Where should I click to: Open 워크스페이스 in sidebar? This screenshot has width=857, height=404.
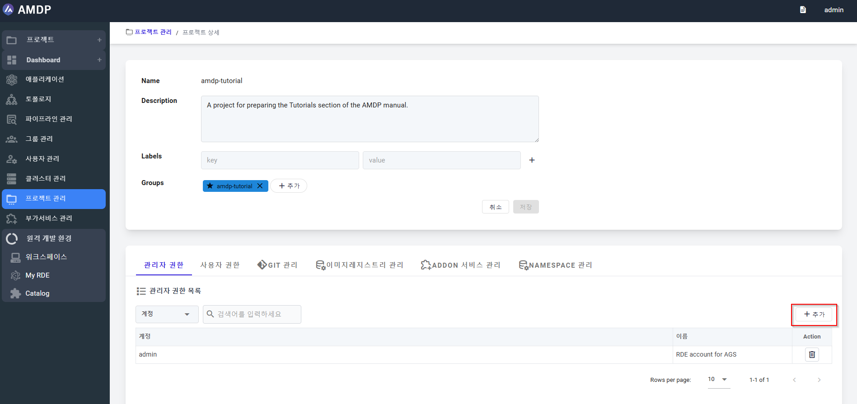pyautogui.click(x=54, y=257)
